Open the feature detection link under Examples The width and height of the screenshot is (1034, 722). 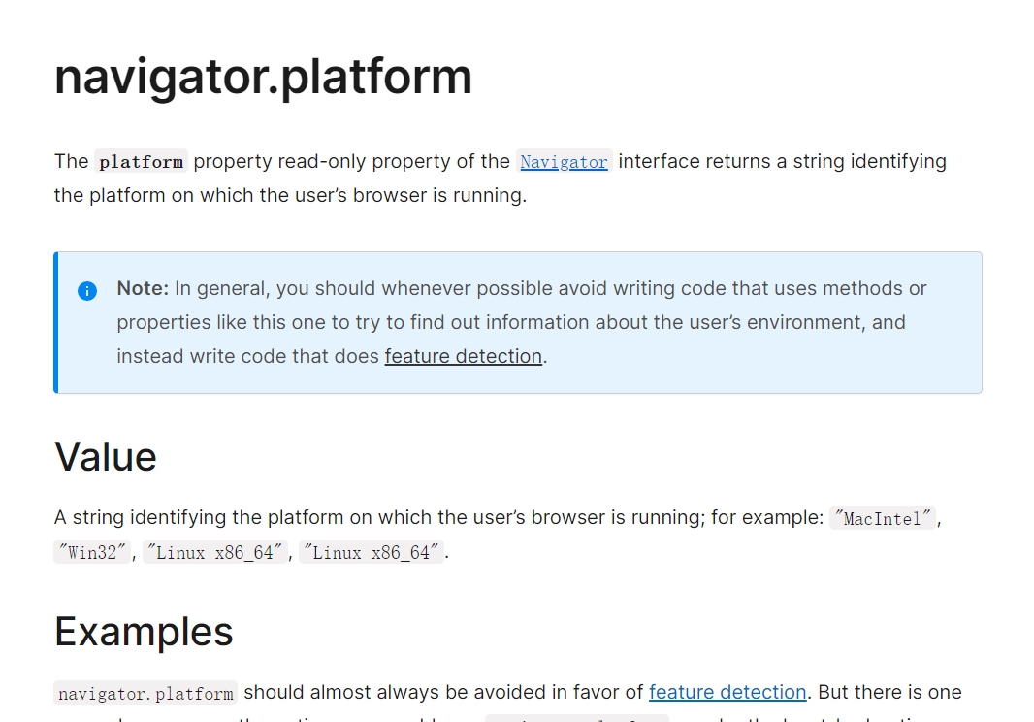[727, 692]
